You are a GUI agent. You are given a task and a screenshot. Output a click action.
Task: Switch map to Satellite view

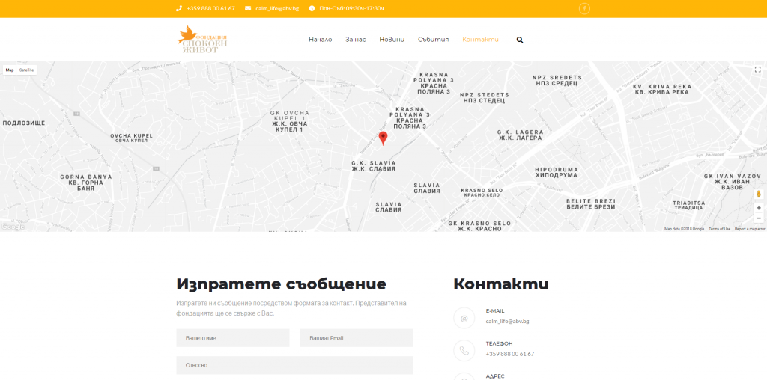click(26, 70)
